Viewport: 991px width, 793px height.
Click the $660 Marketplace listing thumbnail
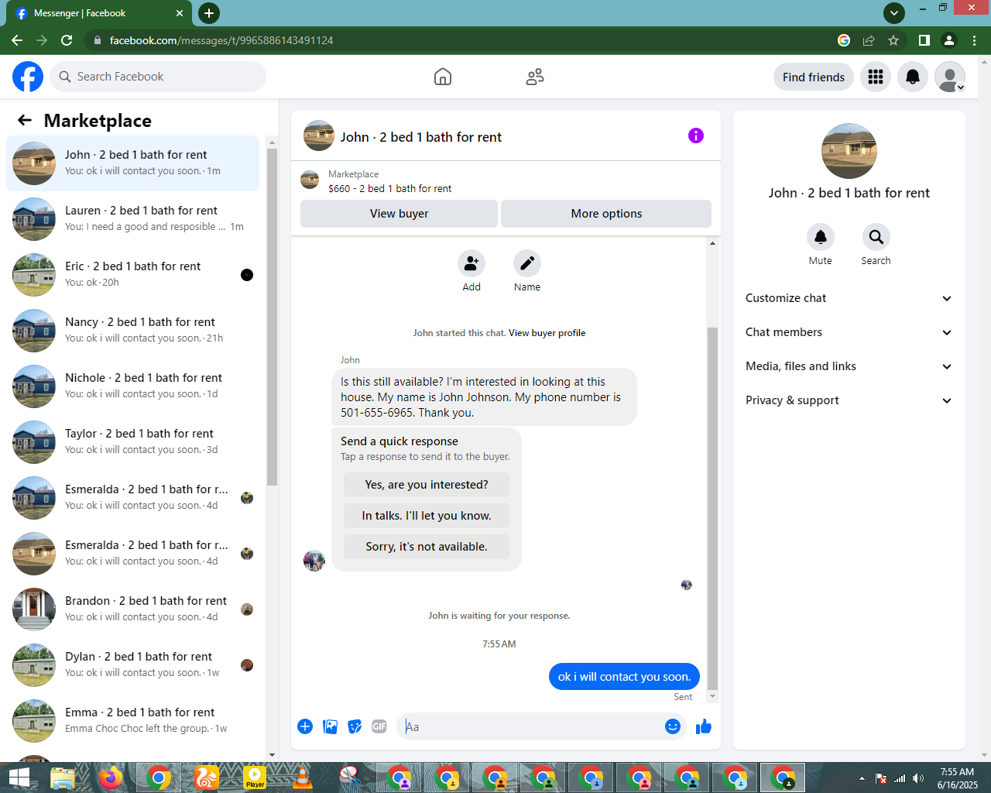310,180
